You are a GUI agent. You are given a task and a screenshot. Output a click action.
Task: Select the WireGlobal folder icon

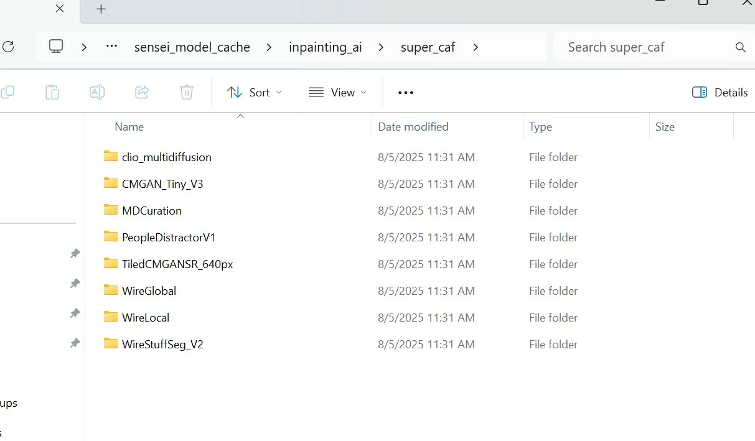(x=111, y=290)
